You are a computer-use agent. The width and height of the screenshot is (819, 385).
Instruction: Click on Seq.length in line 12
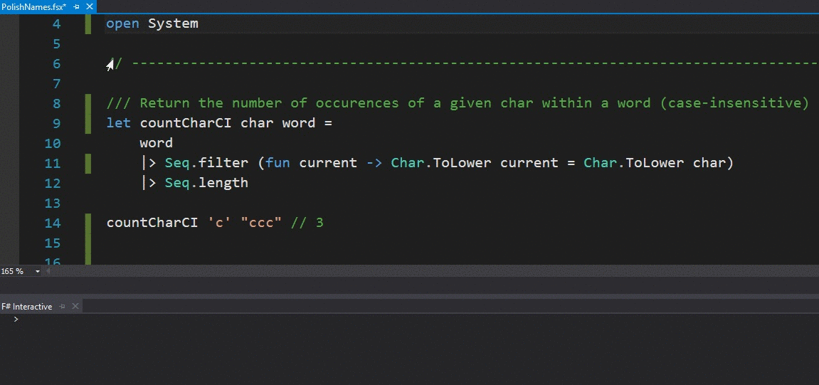pos(206,183)
